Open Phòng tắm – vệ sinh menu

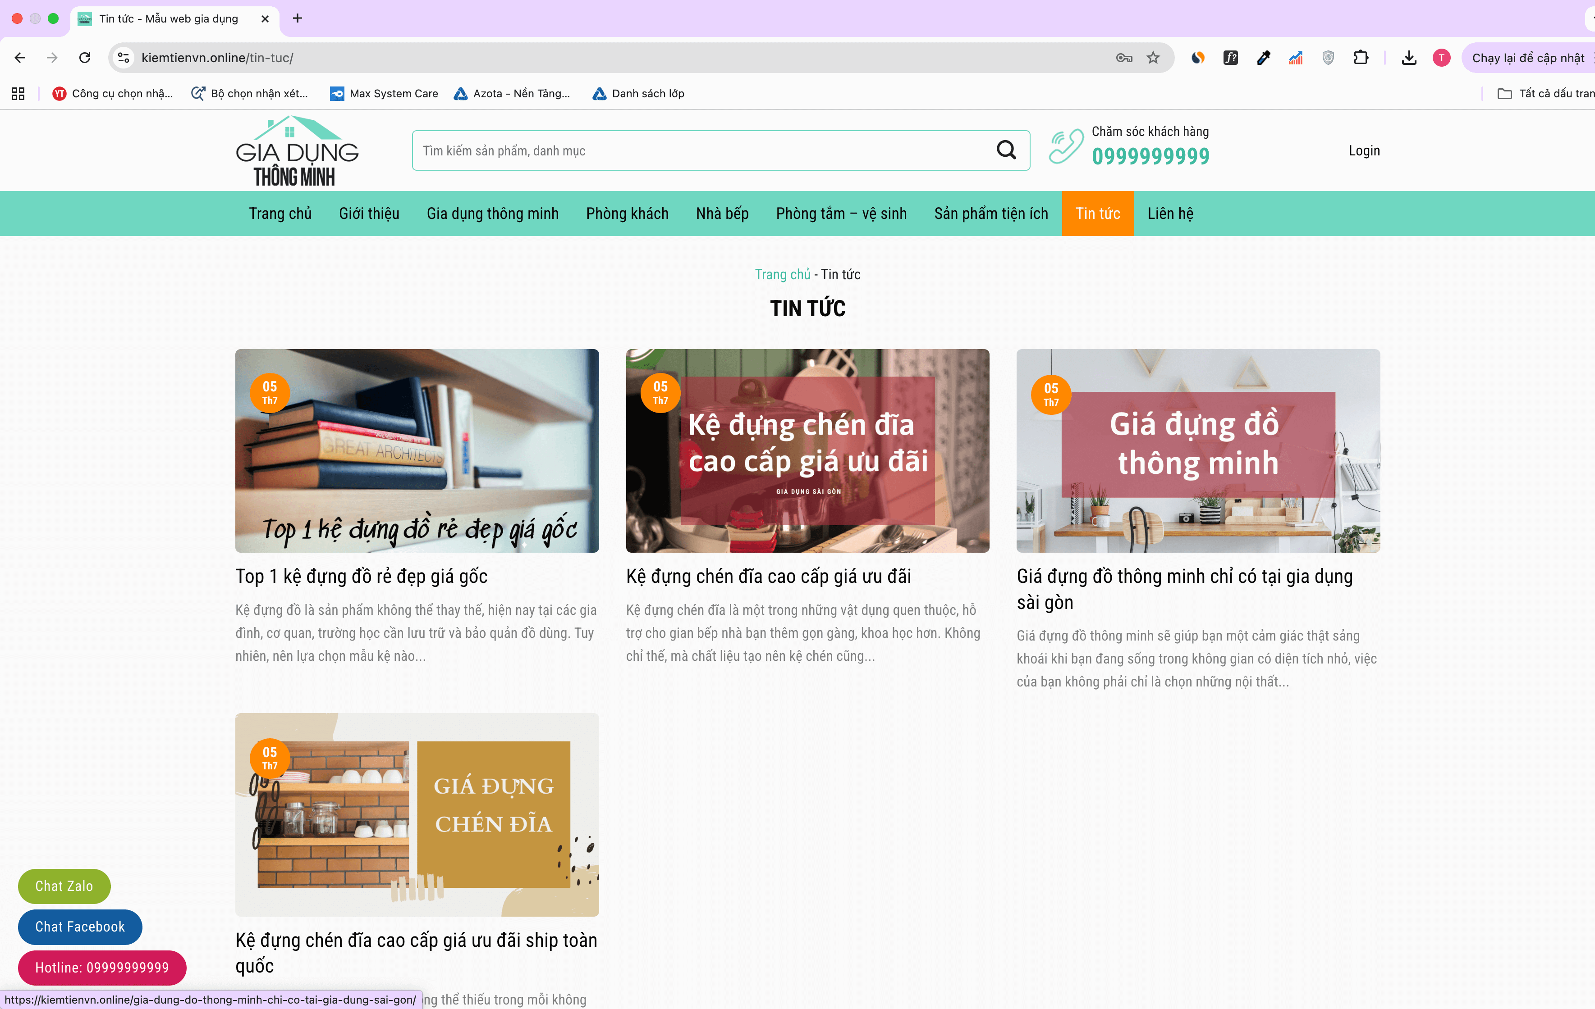click(x=841, y=214)
